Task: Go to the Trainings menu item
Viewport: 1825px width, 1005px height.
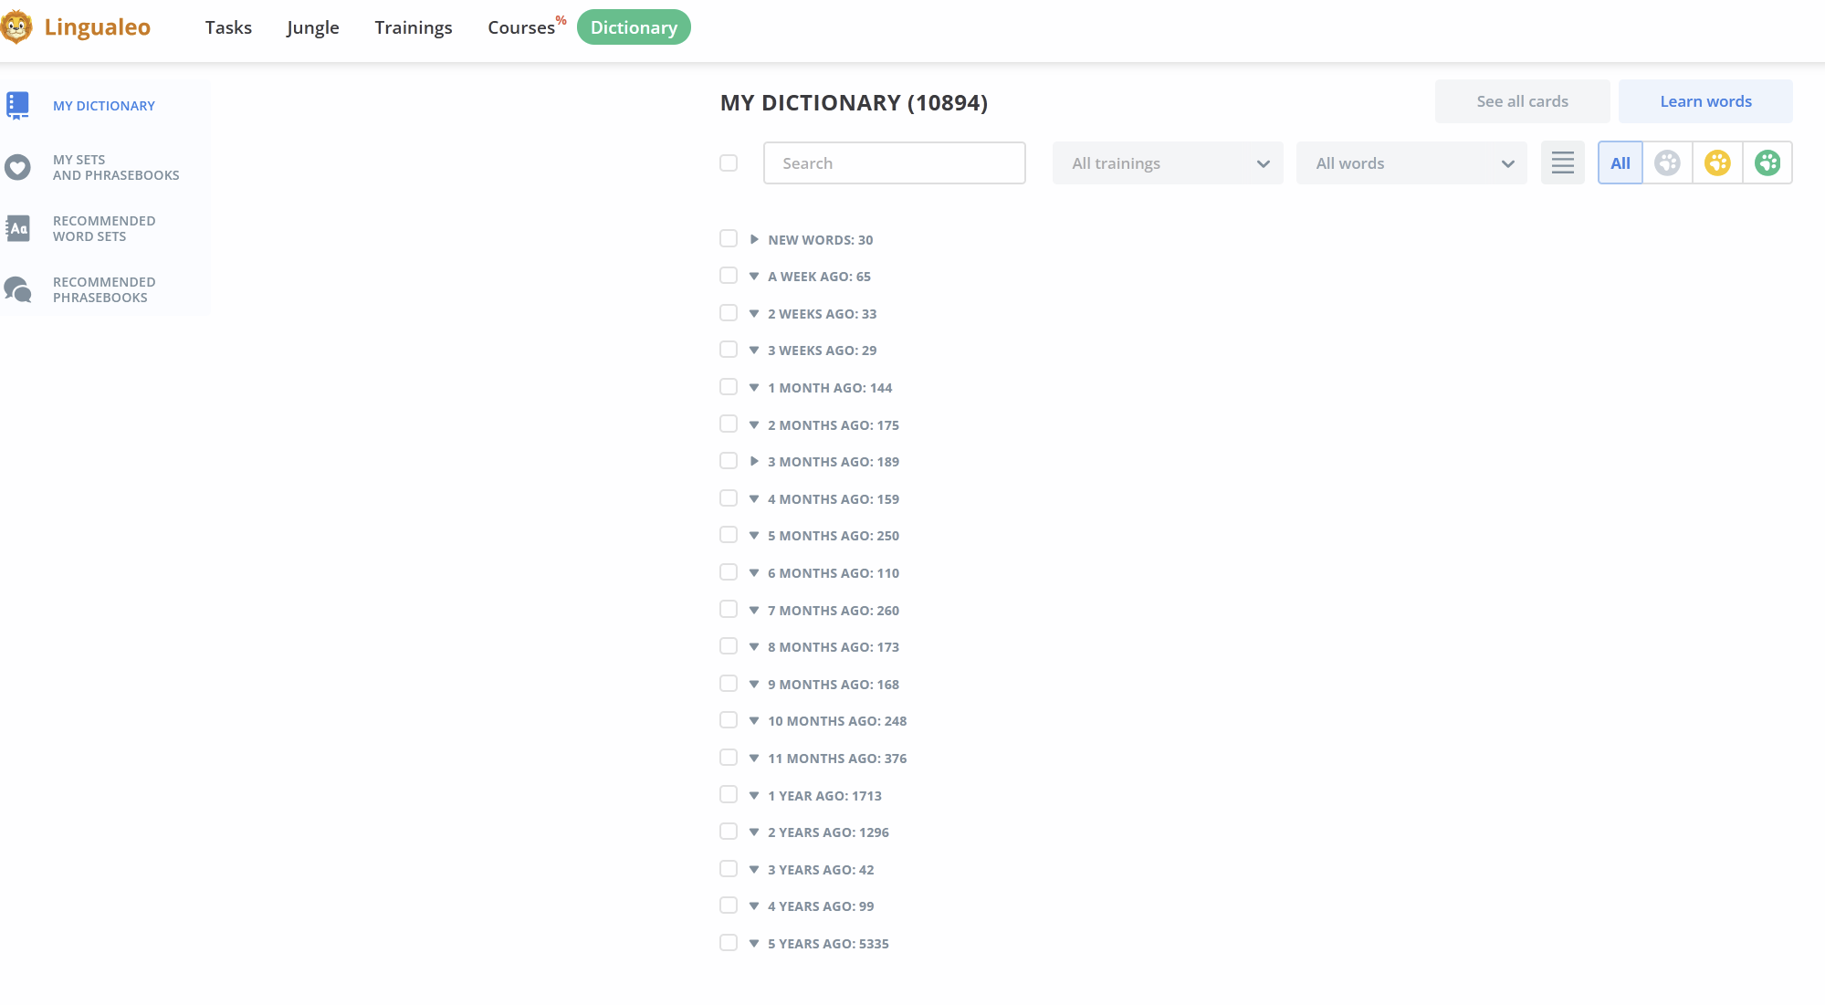Action: (413, 27)
